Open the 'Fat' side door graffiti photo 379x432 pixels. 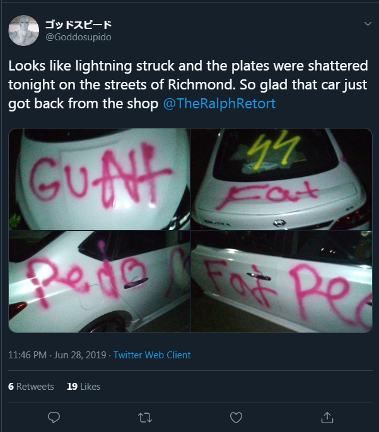point(282,281)
